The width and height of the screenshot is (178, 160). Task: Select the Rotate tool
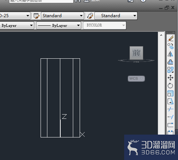click(x=170, y=86)
